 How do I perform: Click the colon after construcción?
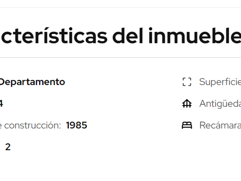tap(60, 126)
